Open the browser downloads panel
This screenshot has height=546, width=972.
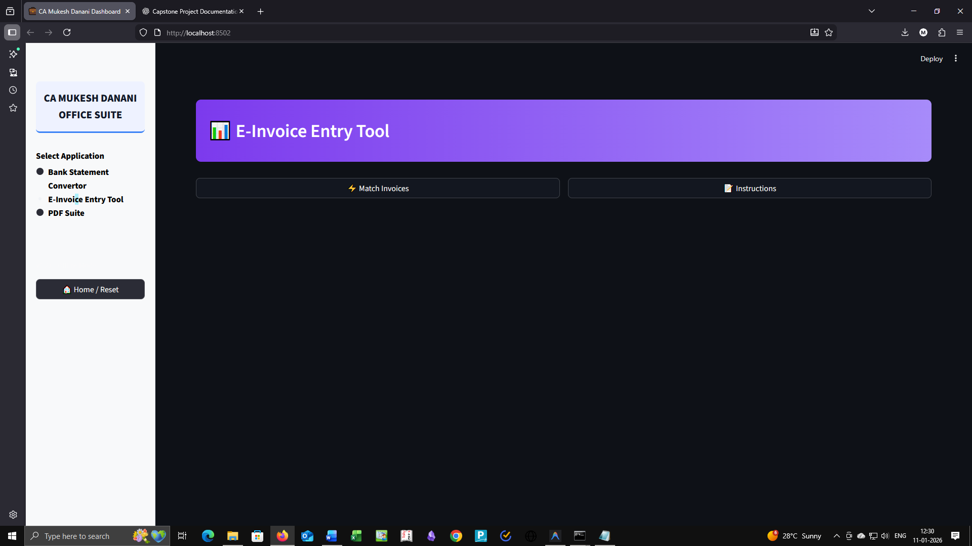click(905, 32)
